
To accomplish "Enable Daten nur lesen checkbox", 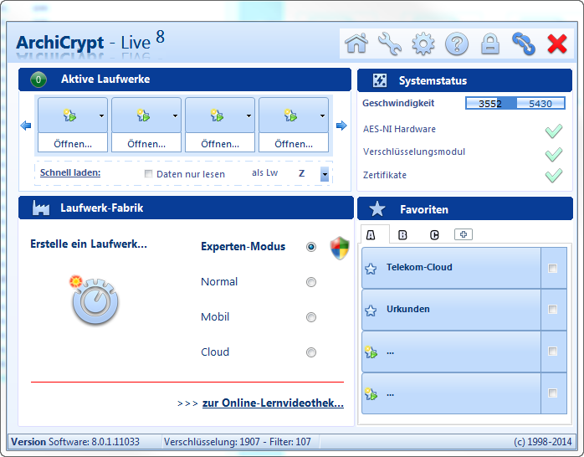I will tap(148, 174).
